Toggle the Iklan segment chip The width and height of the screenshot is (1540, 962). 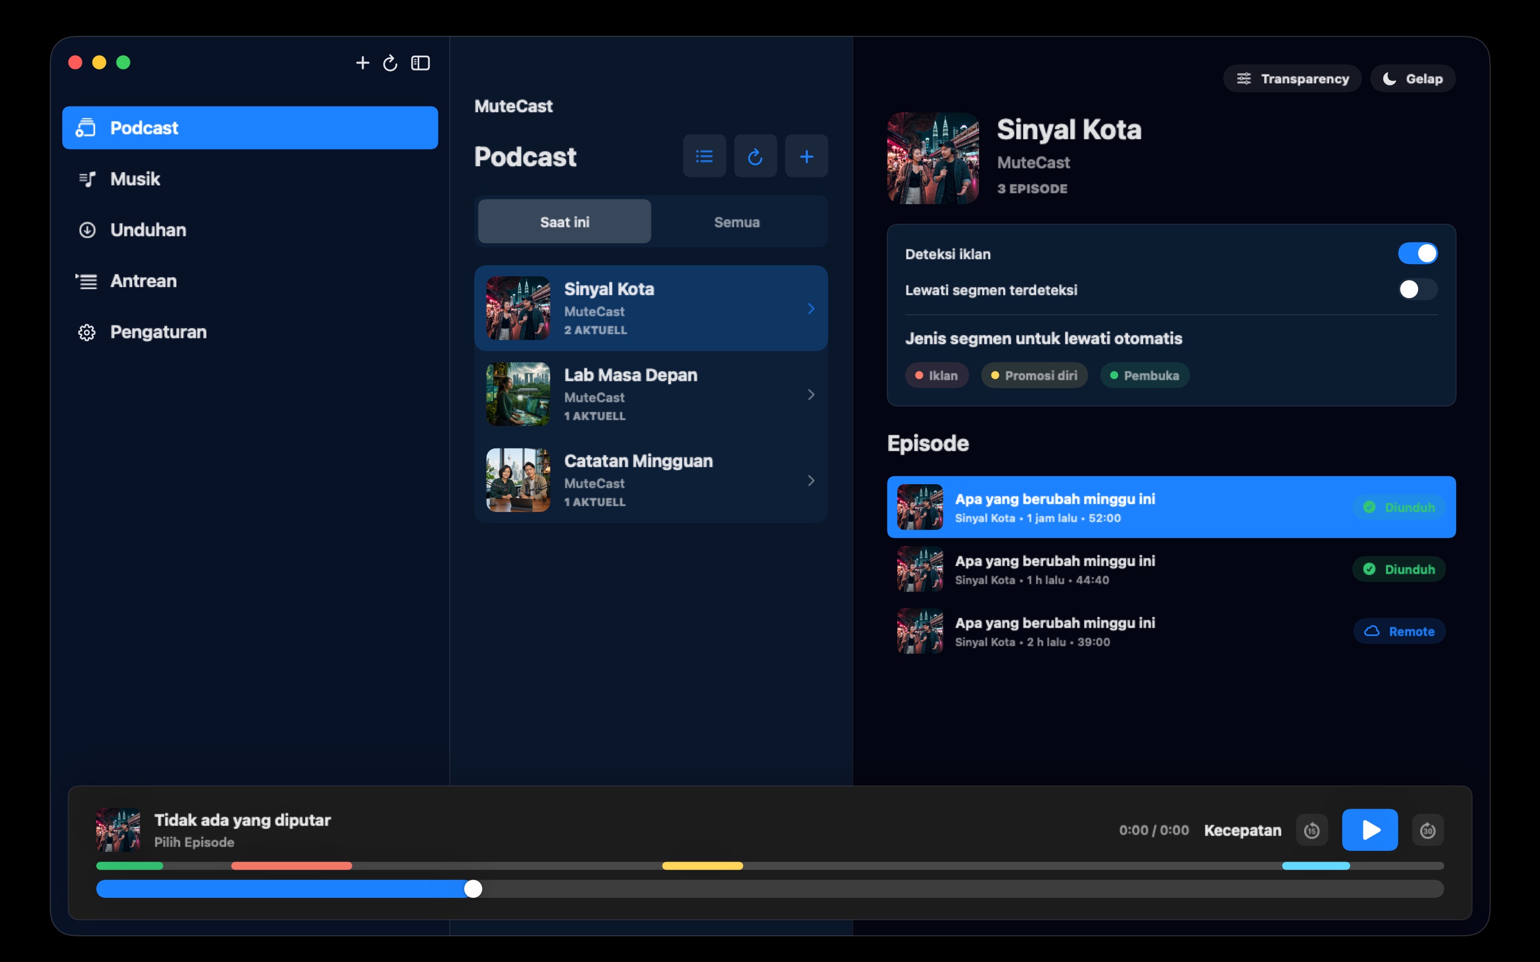(937, 375)
